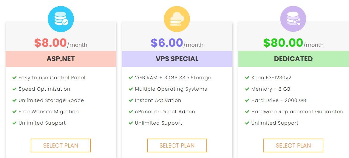Screen dimensions: 349x158
Task: Click the checkmark beside Instant Activation
Action: (x=131, y=100)
